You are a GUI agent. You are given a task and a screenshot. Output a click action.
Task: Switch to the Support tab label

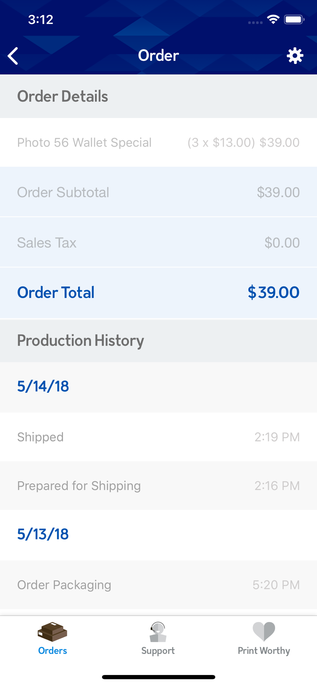click(158, 651)
